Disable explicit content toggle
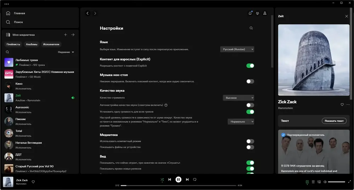The width and height of the screenshot is (354, 190). click(250, 66)
